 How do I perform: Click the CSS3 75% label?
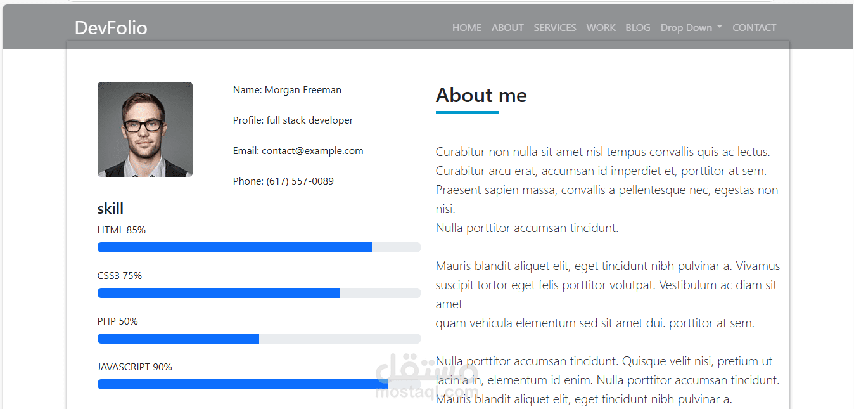click(120, 276)
